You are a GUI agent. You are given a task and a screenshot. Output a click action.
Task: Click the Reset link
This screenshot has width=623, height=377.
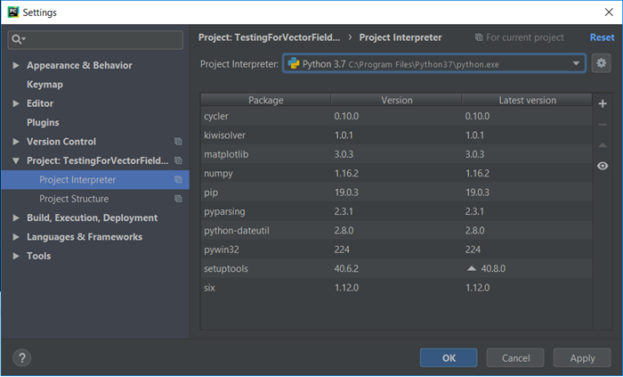(602, 37)
